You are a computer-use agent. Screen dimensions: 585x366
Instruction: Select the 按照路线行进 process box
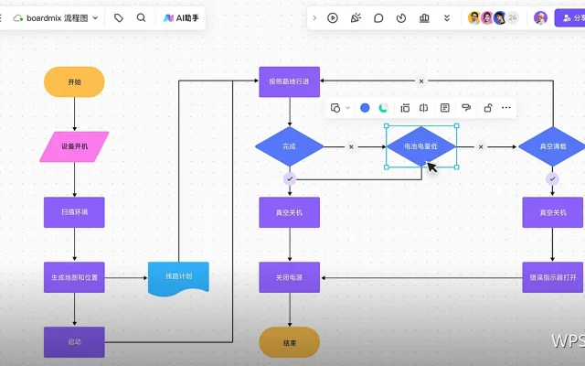[x=290, y=81]
